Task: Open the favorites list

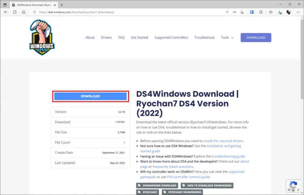Action: [271, 12]
